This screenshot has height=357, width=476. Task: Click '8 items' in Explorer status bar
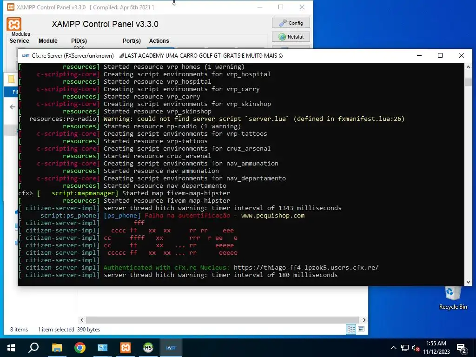pyautogui.click(x=19, y=330)
